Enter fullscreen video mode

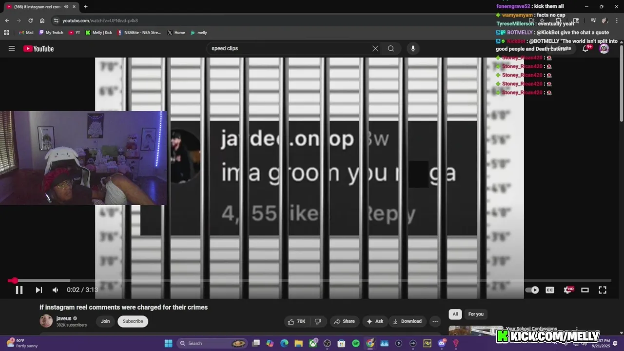pyautogui.click(x=603, y=290)
